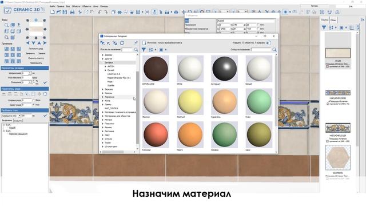
Task: Select the bottom-right snap anchor icon
Action: (19, 61)
